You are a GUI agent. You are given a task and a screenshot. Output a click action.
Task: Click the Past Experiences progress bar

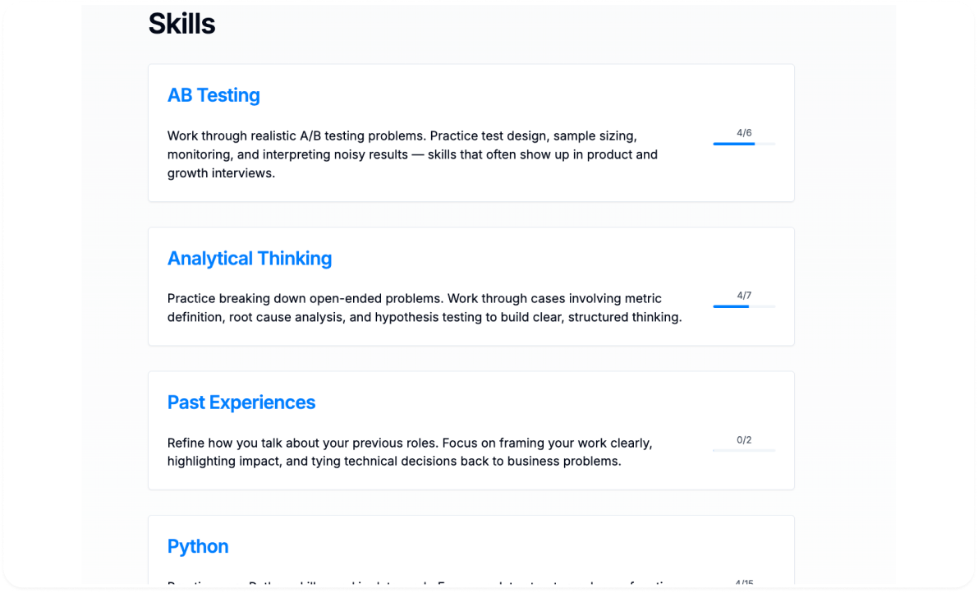[x=744, y=450]
